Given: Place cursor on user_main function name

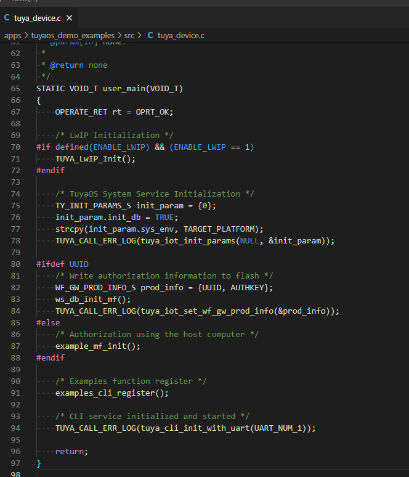Looking at the screenshot, I should (124, 89).
